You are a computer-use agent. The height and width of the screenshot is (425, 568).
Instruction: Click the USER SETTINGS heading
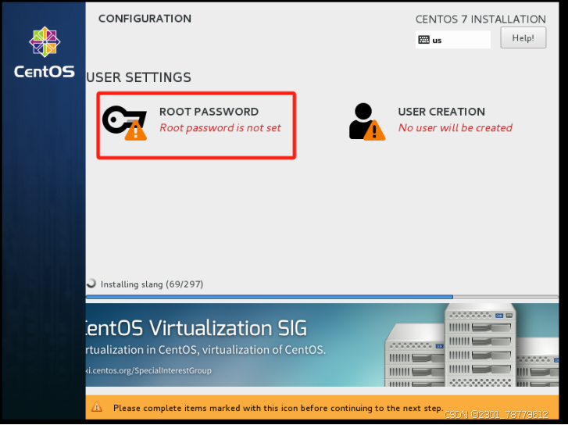139,77
